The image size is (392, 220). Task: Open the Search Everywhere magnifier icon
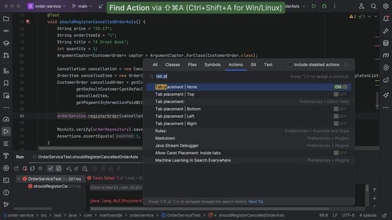(x=374, y=6)
